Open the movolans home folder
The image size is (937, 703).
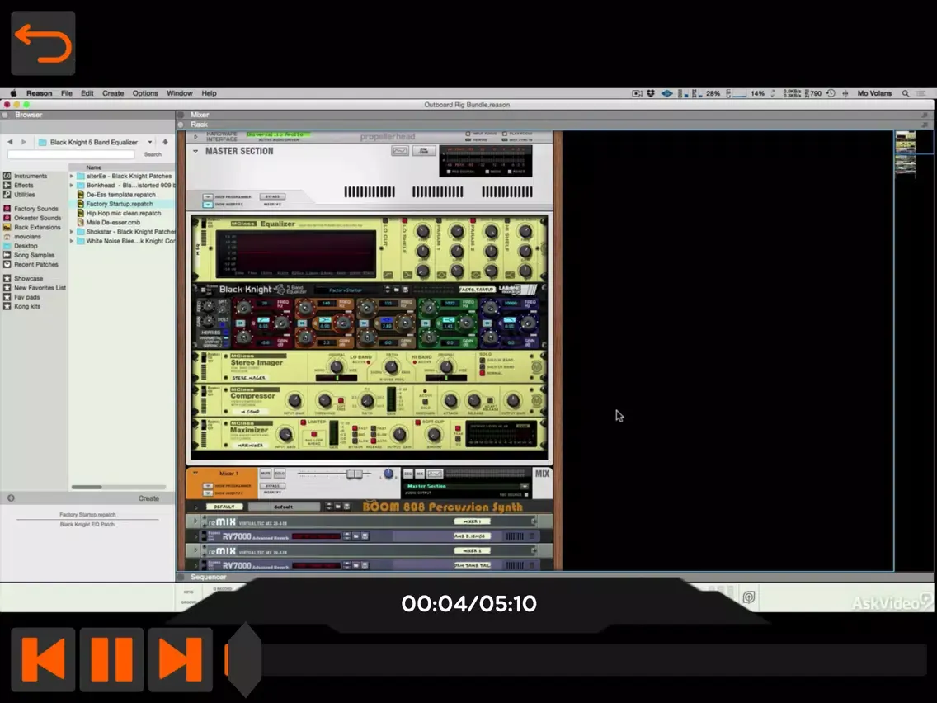coord(27,237)
